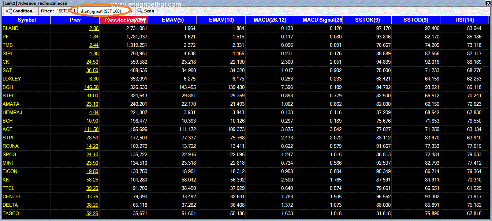Viewport: 492px width, 221px height.
Task: Select the TASCO symbol
Action: click(11, 213)
